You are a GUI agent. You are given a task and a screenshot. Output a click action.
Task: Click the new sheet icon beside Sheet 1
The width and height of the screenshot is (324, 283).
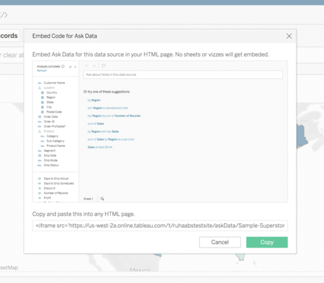click(102, 199)
